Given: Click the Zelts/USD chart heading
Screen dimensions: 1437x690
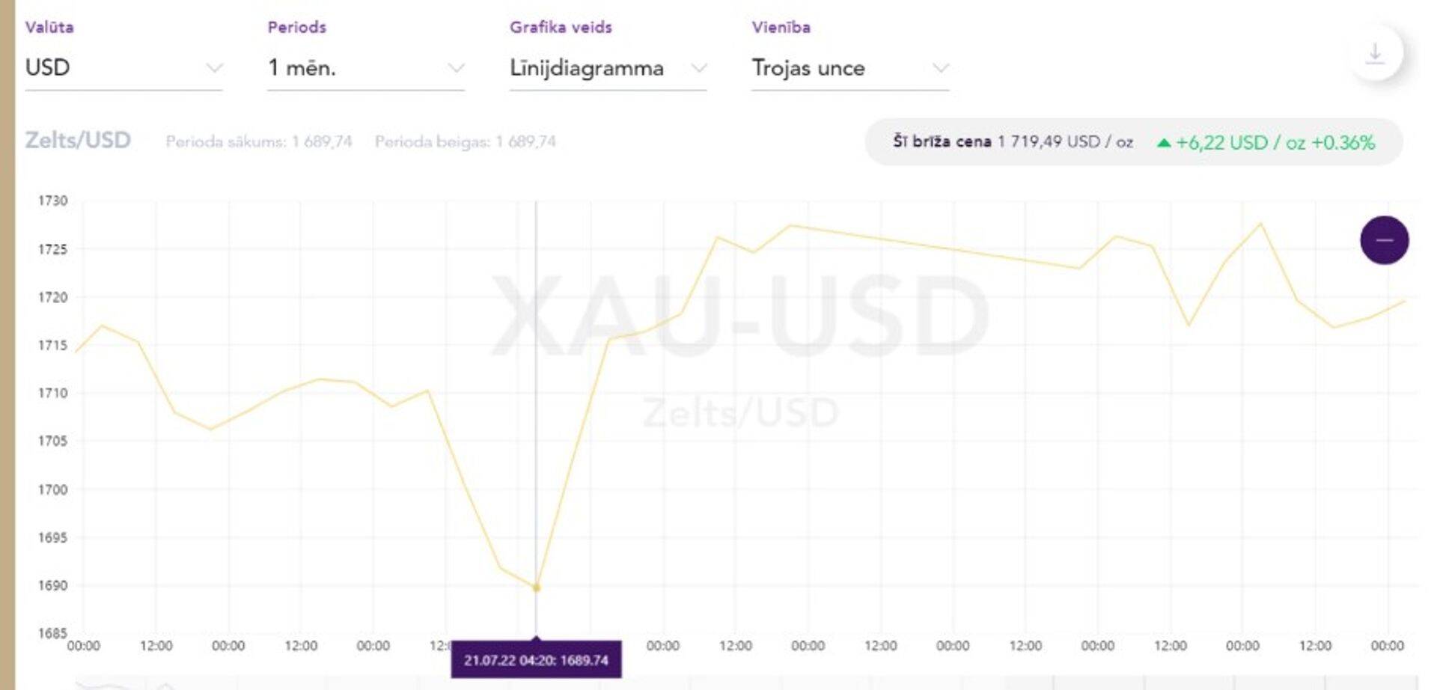Looking at the screenshot, I should point(78,140).
